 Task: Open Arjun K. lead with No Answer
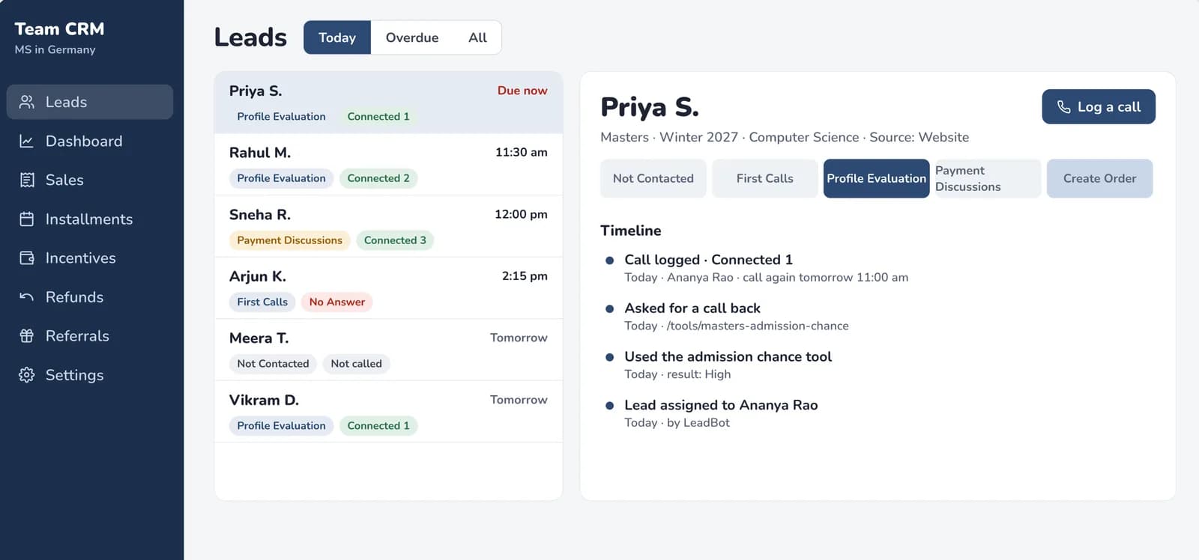coord(388,289)
